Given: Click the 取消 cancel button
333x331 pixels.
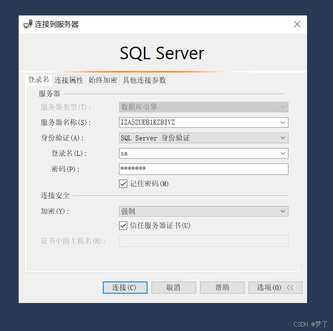Looking at the screenshot, I should pyautogui.click(x=173, y=288).
